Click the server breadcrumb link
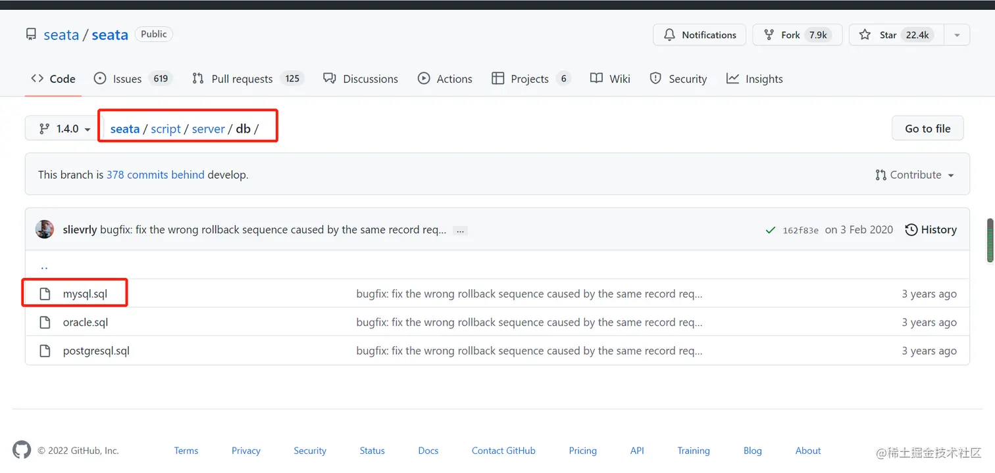 pos(209,129)
